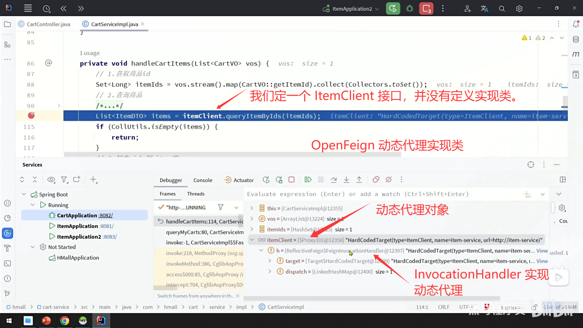The height and width of the screenshot is (328, 583).
Task: Click the View Breakpoints icon
Action: point(376,180)
